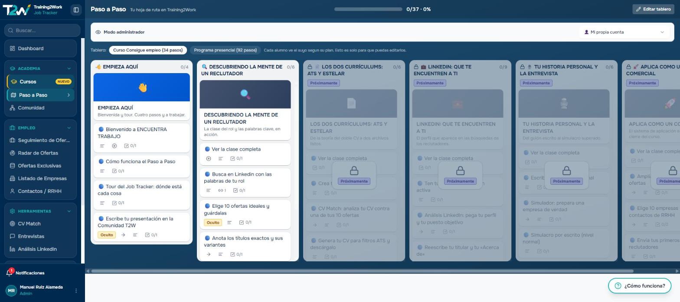The height and width of the screenshot is (302, 680).
Task: Collapse the HERRAMIENTAS section chevron
Action: point(69,211)
